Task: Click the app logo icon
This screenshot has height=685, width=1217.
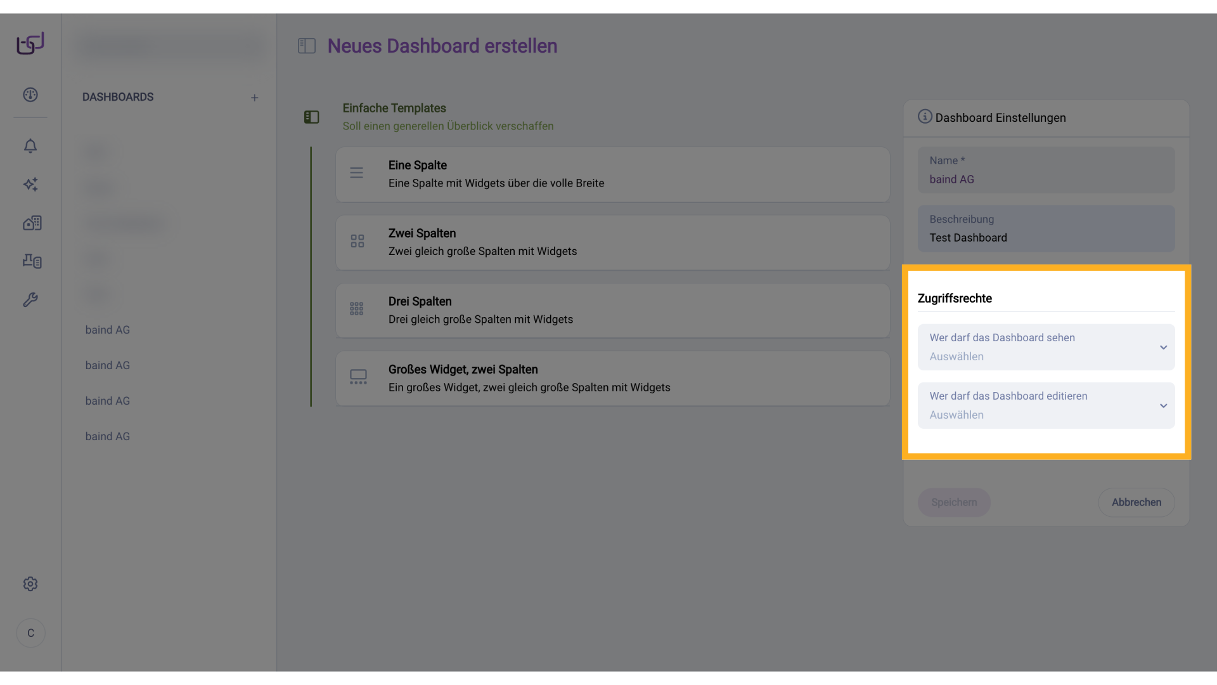Action: click(30, 43)
